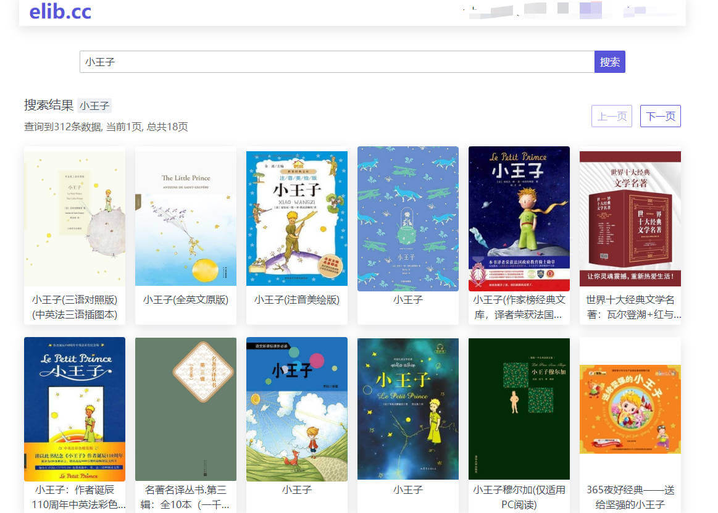This screenshot has width=718, height=513.
Task: Click the title 名著名译丛书.第三辑：全10本
Action: (186, 497)
